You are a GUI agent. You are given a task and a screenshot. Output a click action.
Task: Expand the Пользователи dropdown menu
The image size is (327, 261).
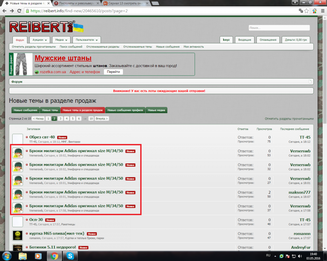[87, 40]
